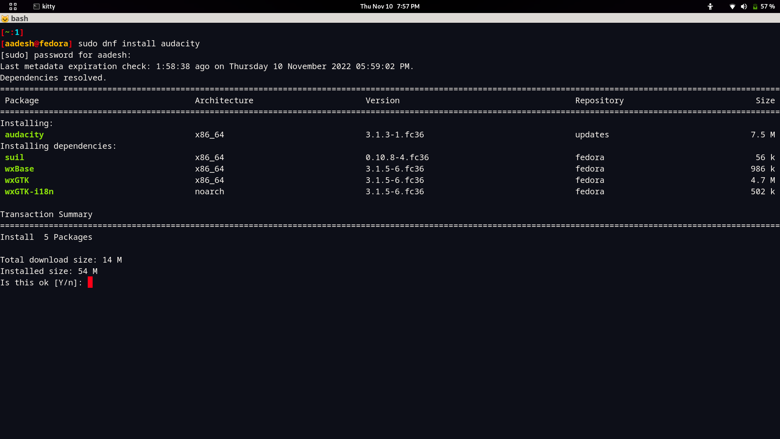Click the Transaction Summary heading
780x439 pixels.
[46, 214]
